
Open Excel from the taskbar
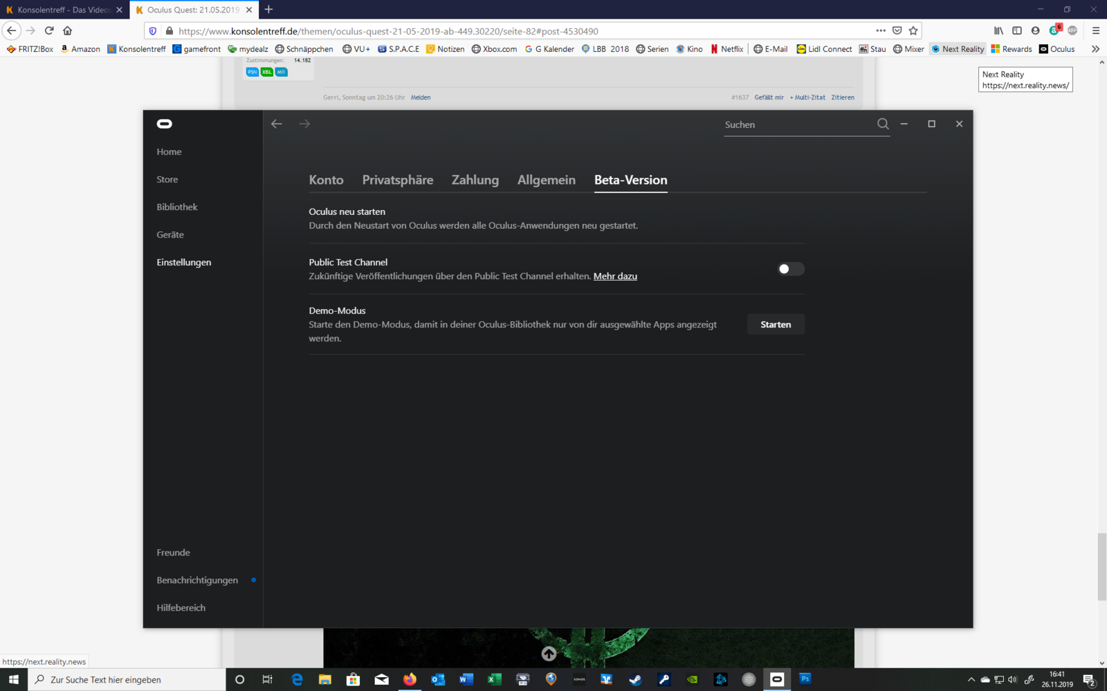(494, 679)
